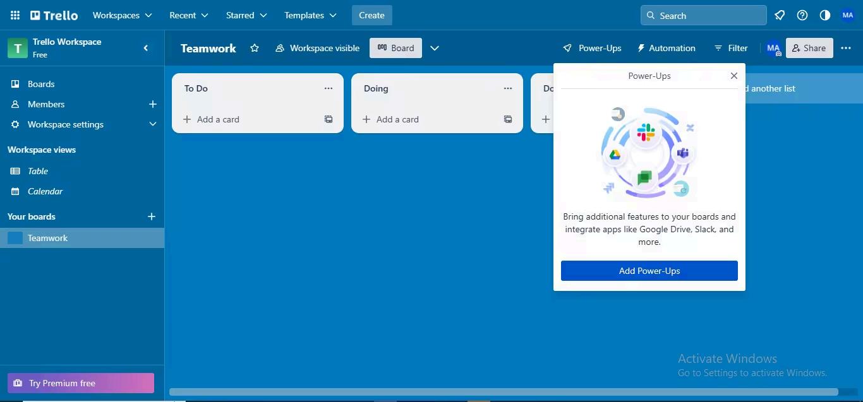Open the MA account avatar in header
Image resolution: width=863 pixels, height=402 pixels.
(x=848, y=15)
